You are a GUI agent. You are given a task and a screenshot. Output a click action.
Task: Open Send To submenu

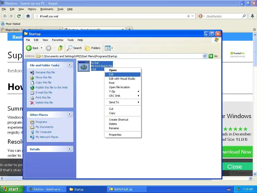[122, 102]
